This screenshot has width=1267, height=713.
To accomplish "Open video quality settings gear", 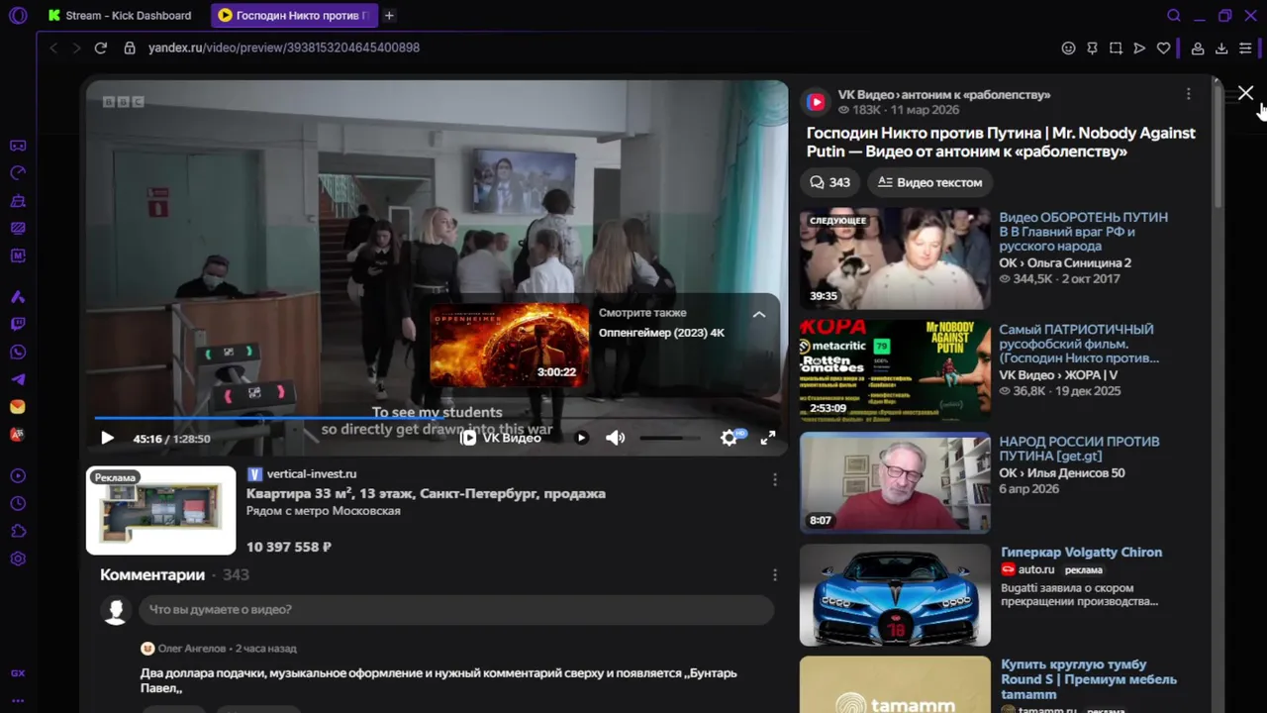I will tap(730, 438).
